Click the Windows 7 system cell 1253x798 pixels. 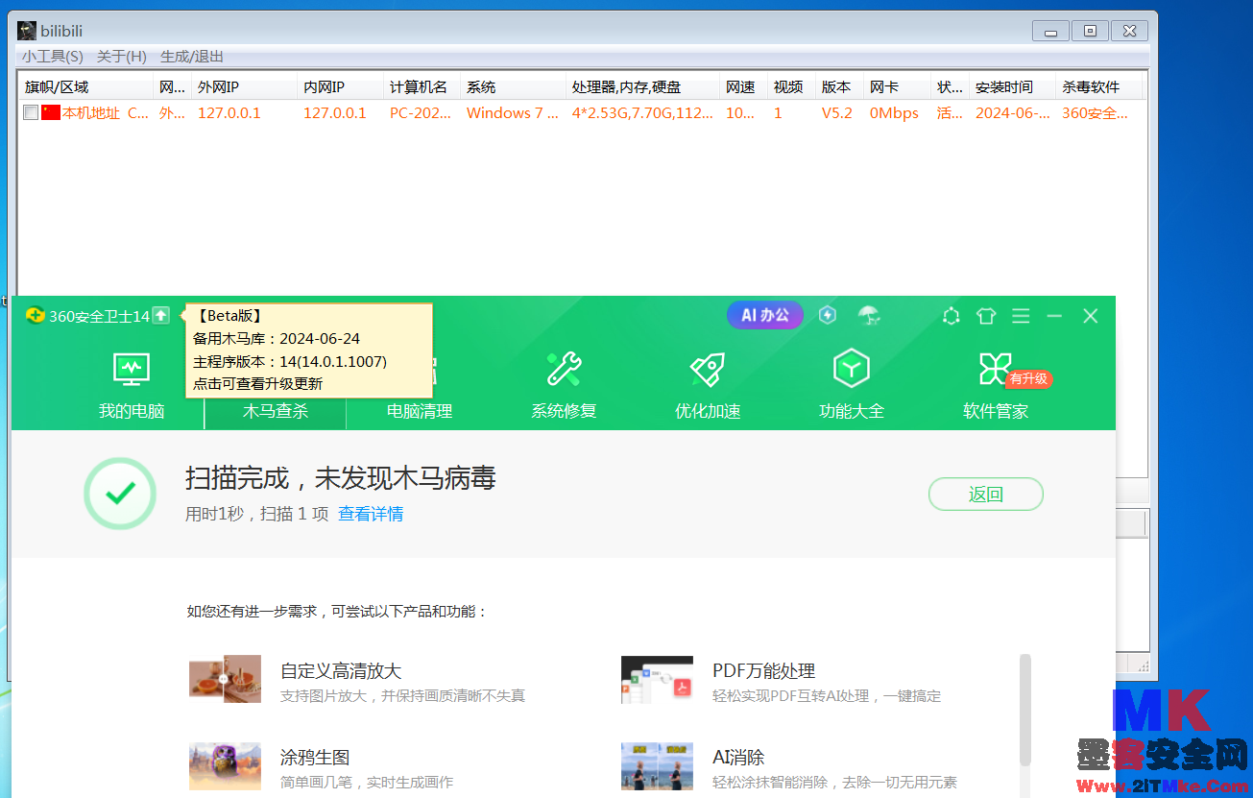click(513, 113)
